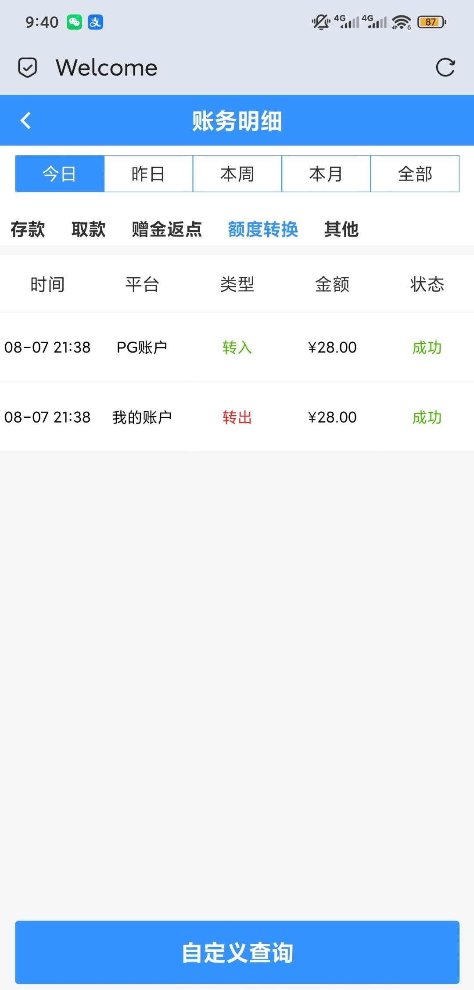Tap the back arrow in the header
The height and width of the screenshot is (990, 474).
(x=26, y=120)
